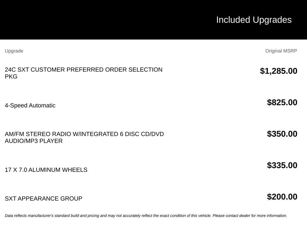This screenshot has height=230, width=307.
Task: Click the $1,285.00 price value
Action: tap(279, 71)
